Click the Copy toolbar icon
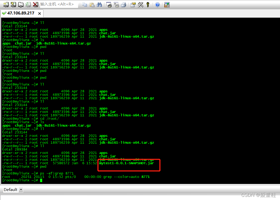This screenshot has width=280, height=200. coord(84,4)
